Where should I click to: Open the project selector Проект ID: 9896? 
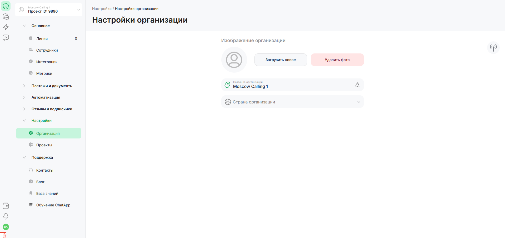[49, 10]
